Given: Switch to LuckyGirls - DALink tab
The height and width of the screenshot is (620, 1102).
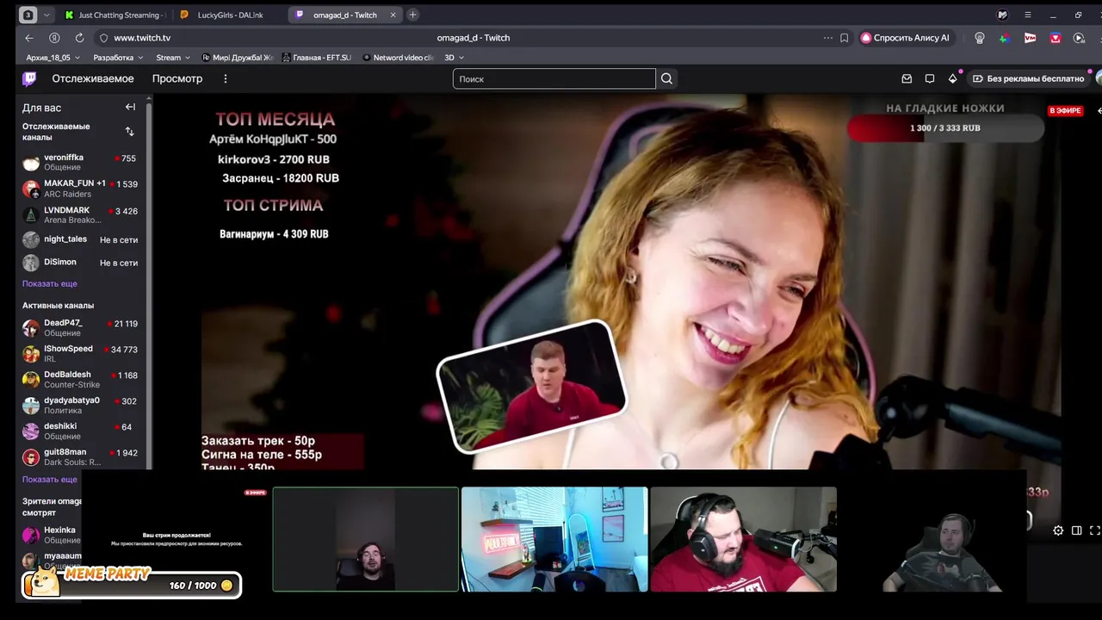Looking at the screenshot, I should coord(231,15).
